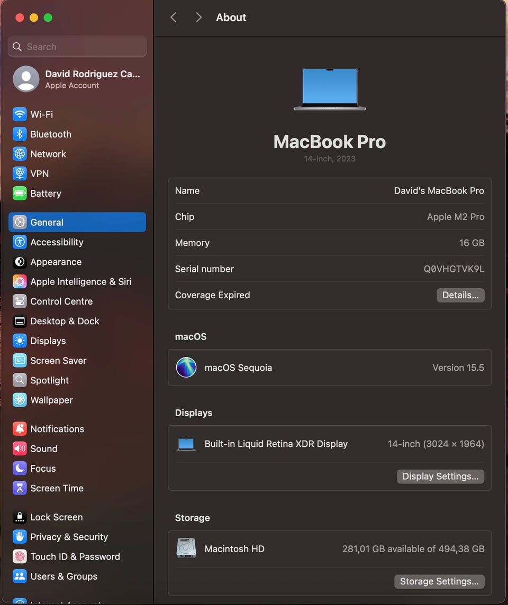Click the MacBook Pro laptop image
This screenshot has height=605, width=508.
pyautogui.click(x=330, y=89)
